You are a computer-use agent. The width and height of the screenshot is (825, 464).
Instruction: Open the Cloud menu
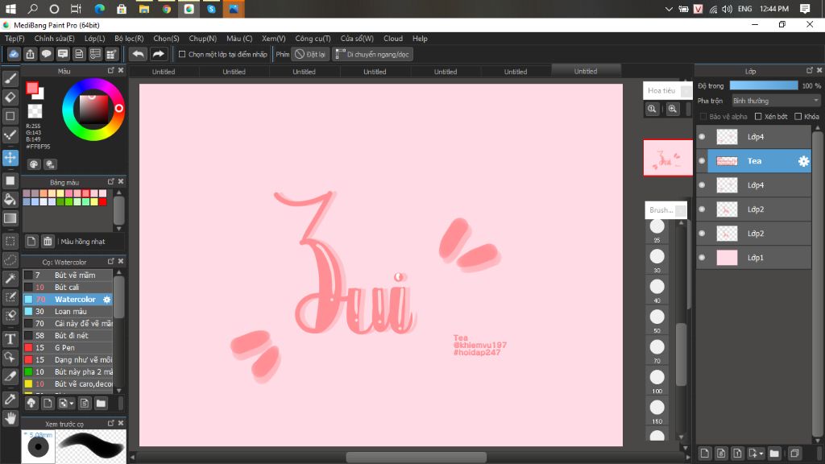tap(393, 39)
